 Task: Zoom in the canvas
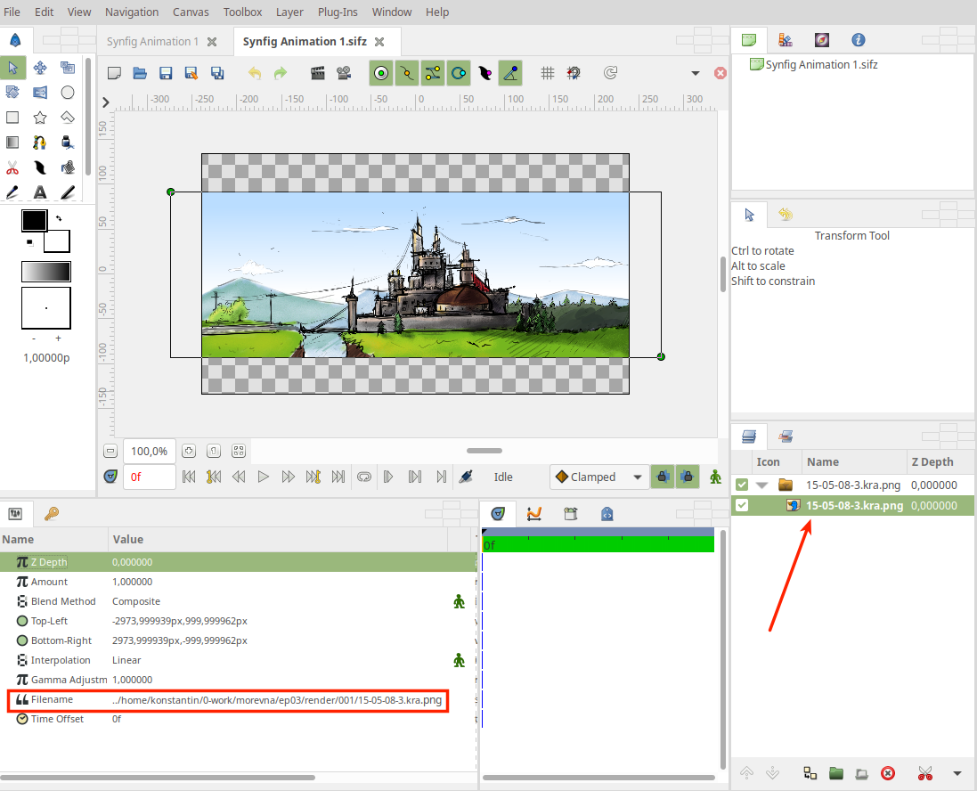pos(189,451)
